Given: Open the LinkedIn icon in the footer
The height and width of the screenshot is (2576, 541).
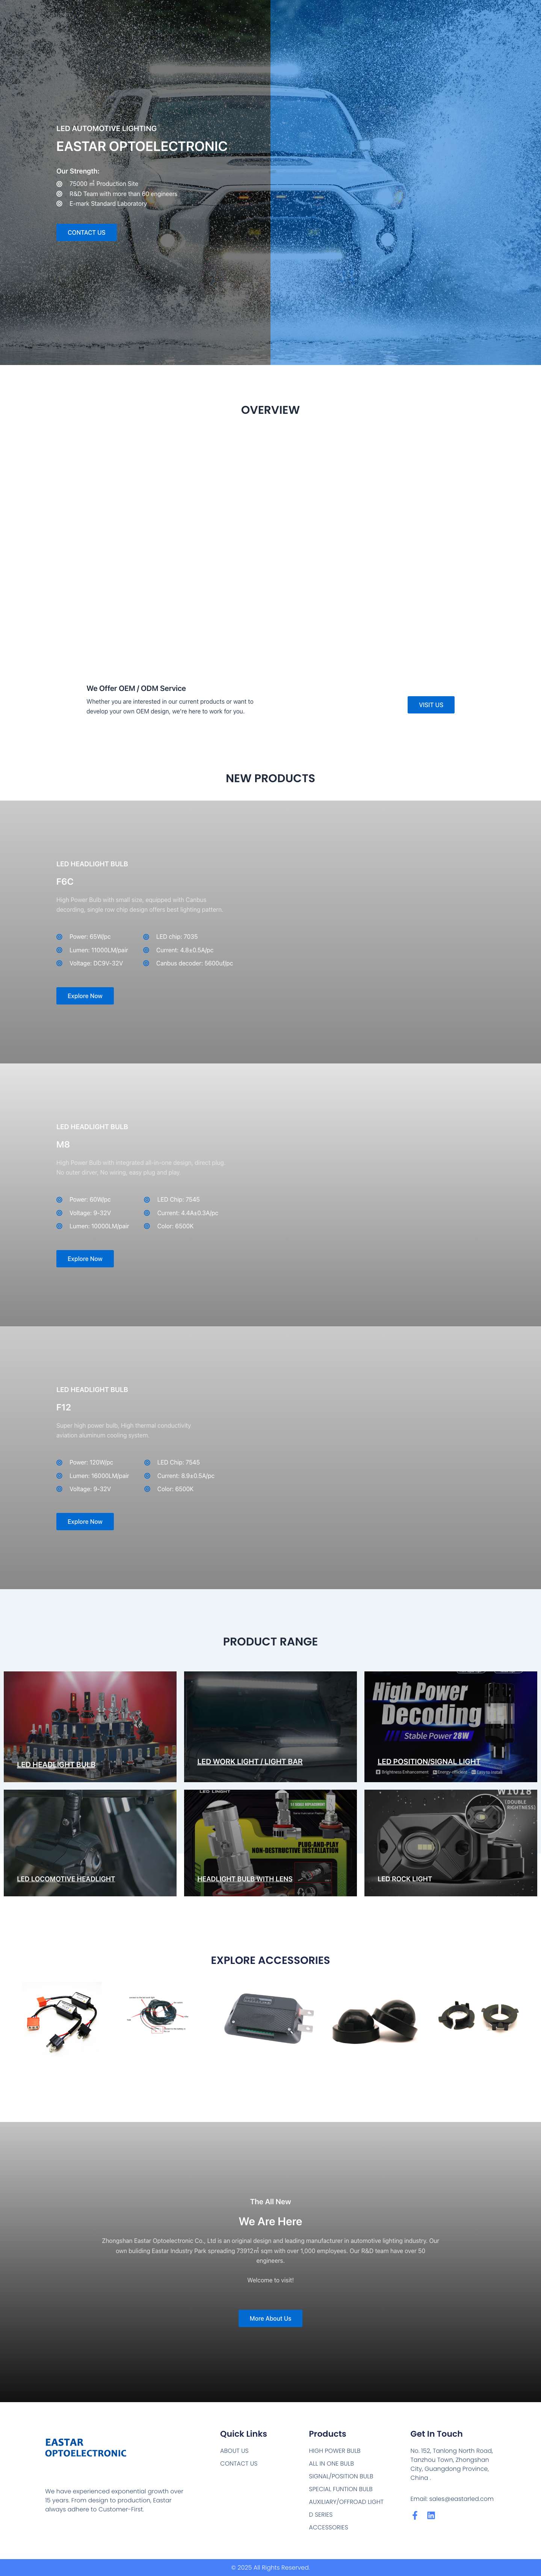Looking at the screenshot, I should 431,2515.
